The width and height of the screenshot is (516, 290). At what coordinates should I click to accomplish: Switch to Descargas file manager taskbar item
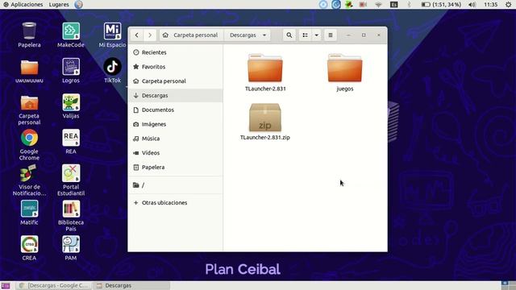131,285
